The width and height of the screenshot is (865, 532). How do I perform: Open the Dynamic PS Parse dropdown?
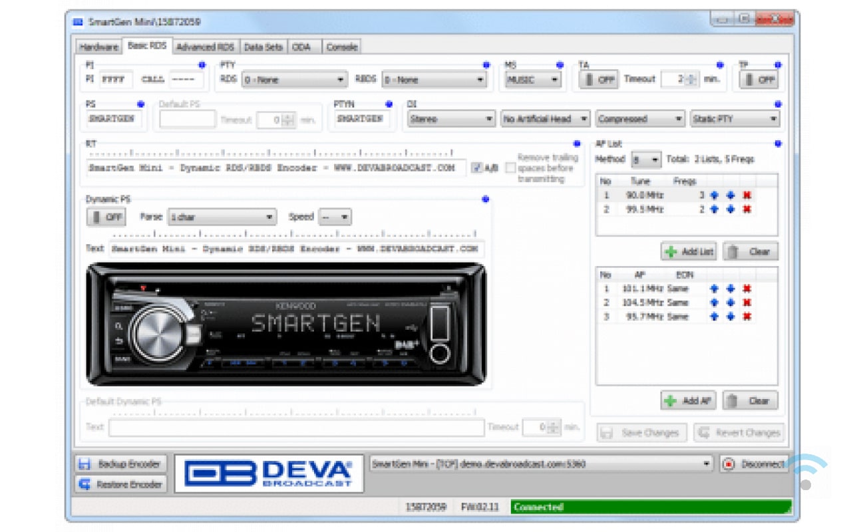222,217
